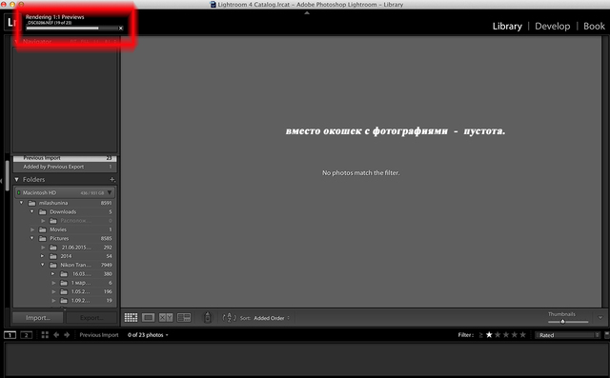Click the rating filter comparison operator symbol
Image resolution: width=610 pixels, height=378 pixels.
[480, 335]
